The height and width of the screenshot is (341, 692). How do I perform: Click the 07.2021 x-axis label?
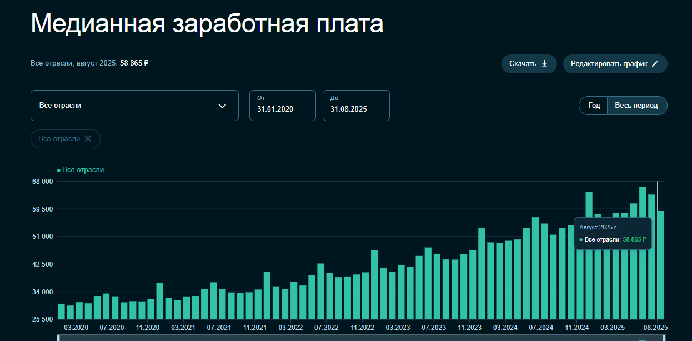(219, 328)
